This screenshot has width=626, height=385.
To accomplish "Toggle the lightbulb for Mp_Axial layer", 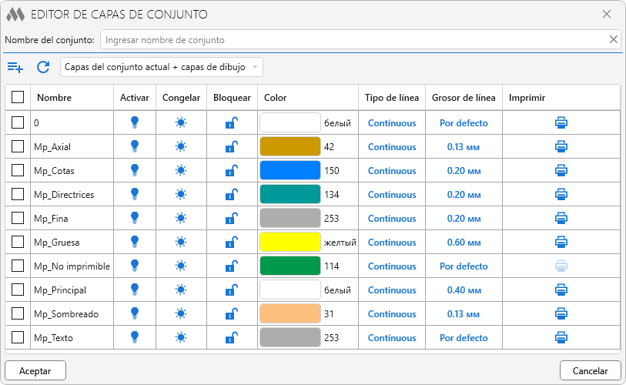I will point(135,146).
